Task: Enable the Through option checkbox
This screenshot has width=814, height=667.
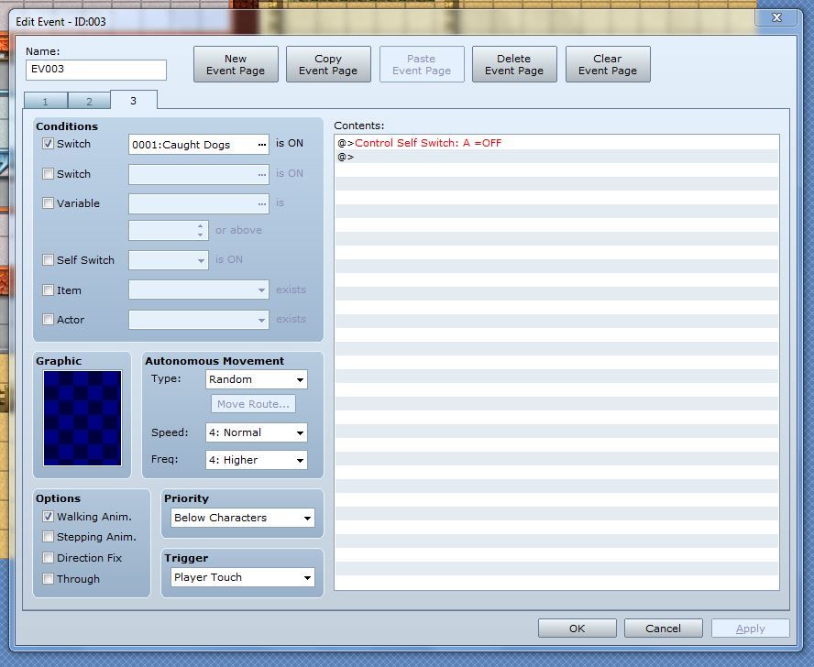Action: click(49, 579)
